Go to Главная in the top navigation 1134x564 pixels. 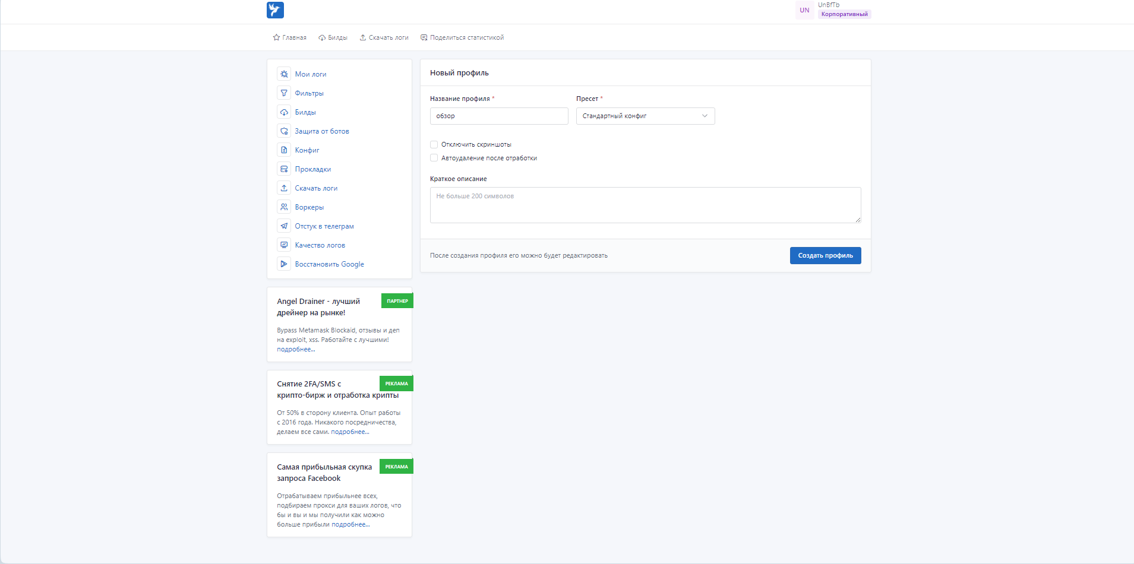coord(290,37)
